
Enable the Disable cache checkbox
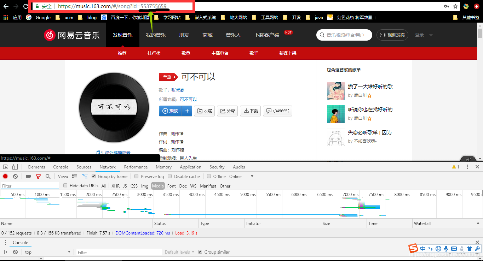coord(170,176)
